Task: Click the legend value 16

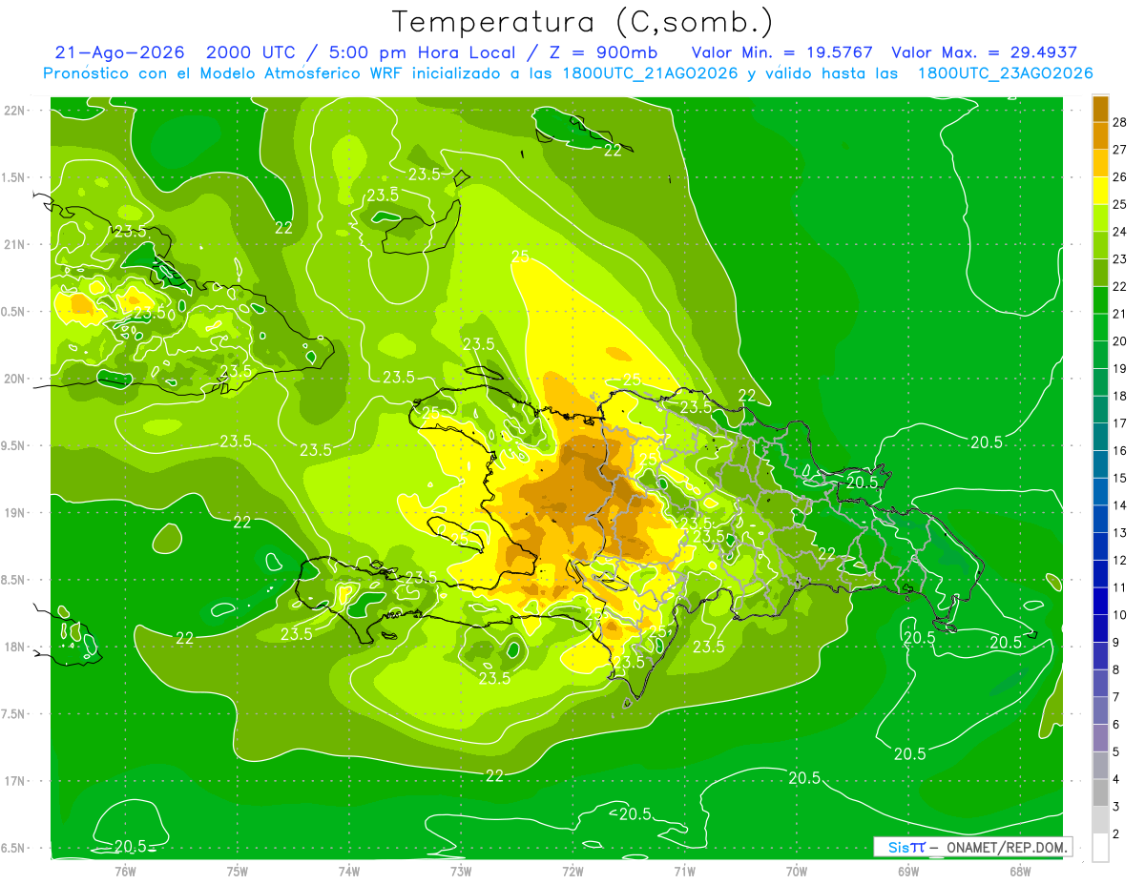Action: pyautogui.click(x=1120, y=451)
